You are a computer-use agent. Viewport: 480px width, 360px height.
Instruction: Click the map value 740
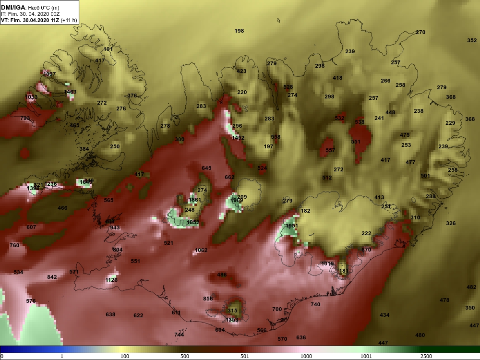click(x=315, y=304)
